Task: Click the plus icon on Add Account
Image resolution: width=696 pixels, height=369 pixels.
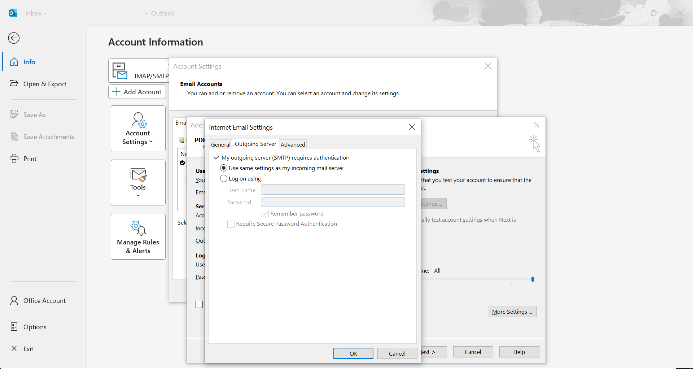Action: pos(116,92)
